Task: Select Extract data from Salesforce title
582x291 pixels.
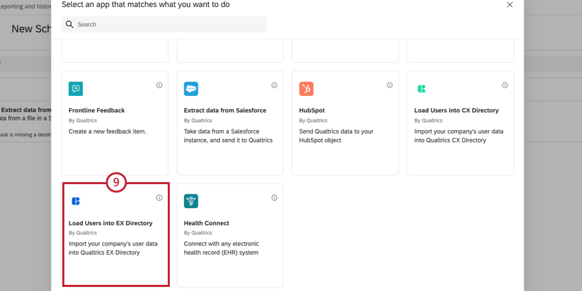Action: pyautogui.click(x=225, y=110)
